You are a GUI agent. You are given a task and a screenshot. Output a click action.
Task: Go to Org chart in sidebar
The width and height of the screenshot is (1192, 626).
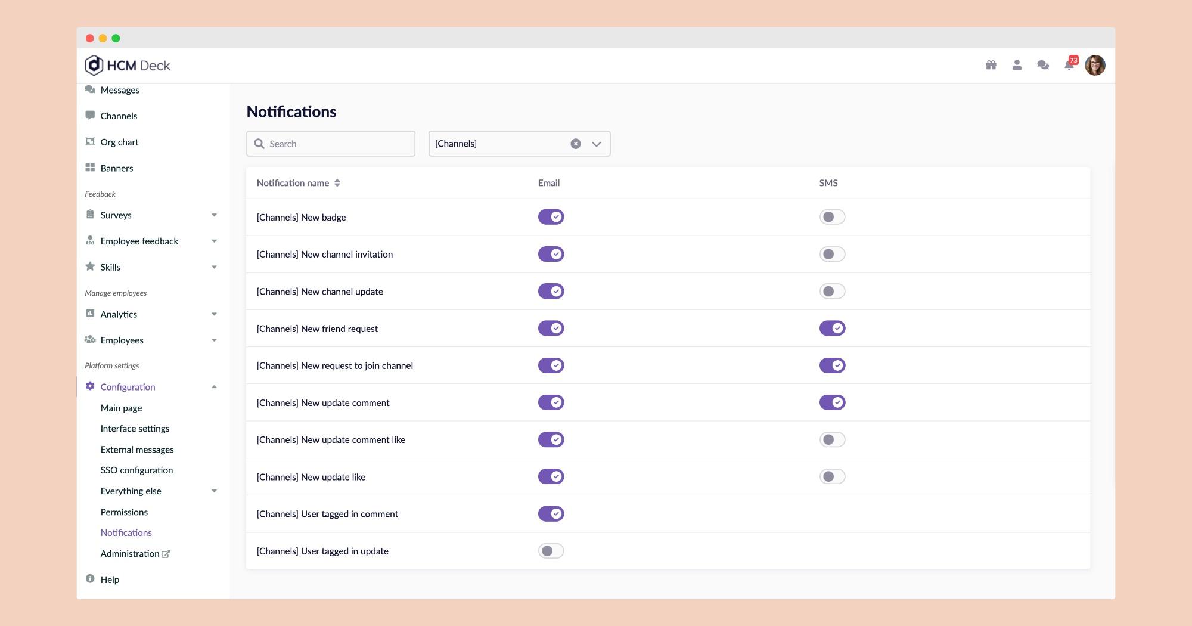coord(119,142)
